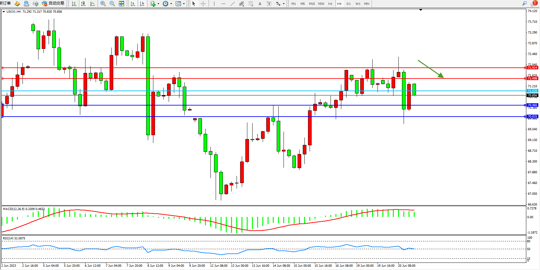Image resolution: width=540 pixels, height=270 pixels.
Task: Switch to the M15 timeframe
Action: pyautogui.click(x=312, y=4)
